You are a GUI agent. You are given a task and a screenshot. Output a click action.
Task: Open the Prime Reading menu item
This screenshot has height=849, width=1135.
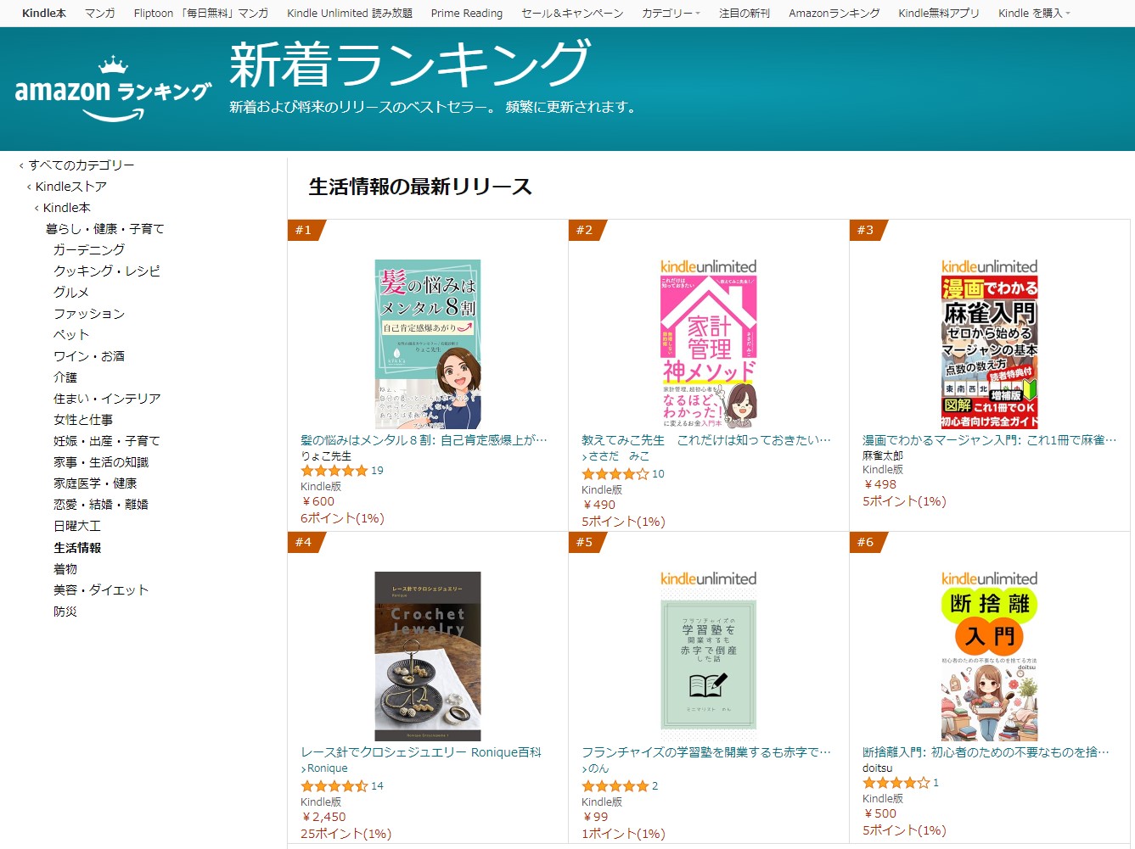click(467, 14)
